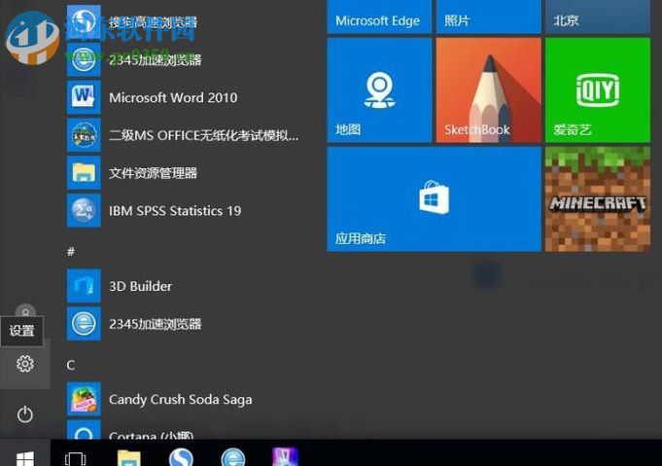Viewport: 662px width, 466px height.
Task: Click the IBM SPSS Statistics 19 icon
Action: coord(84,210)
